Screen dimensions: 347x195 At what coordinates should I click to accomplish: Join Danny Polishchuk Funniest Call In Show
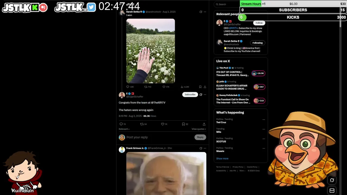coord(240,99)
